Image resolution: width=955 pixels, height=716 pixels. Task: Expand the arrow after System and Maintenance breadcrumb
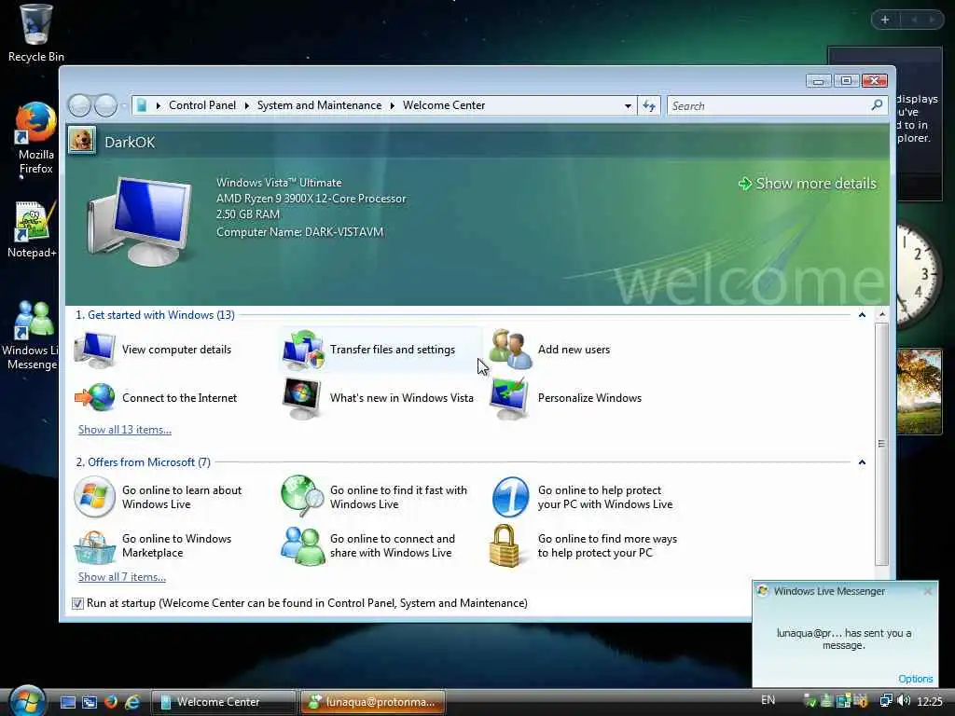pos(393,106)
